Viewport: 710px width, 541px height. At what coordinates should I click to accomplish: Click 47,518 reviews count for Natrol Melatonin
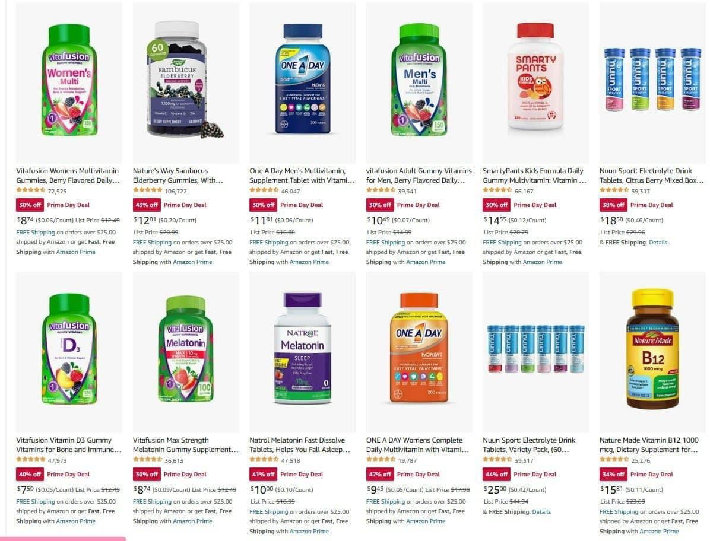(x=291, y=460)
